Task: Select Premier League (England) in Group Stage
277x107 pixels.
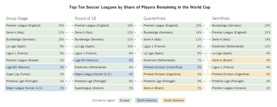Action: [x=35, y=26]
